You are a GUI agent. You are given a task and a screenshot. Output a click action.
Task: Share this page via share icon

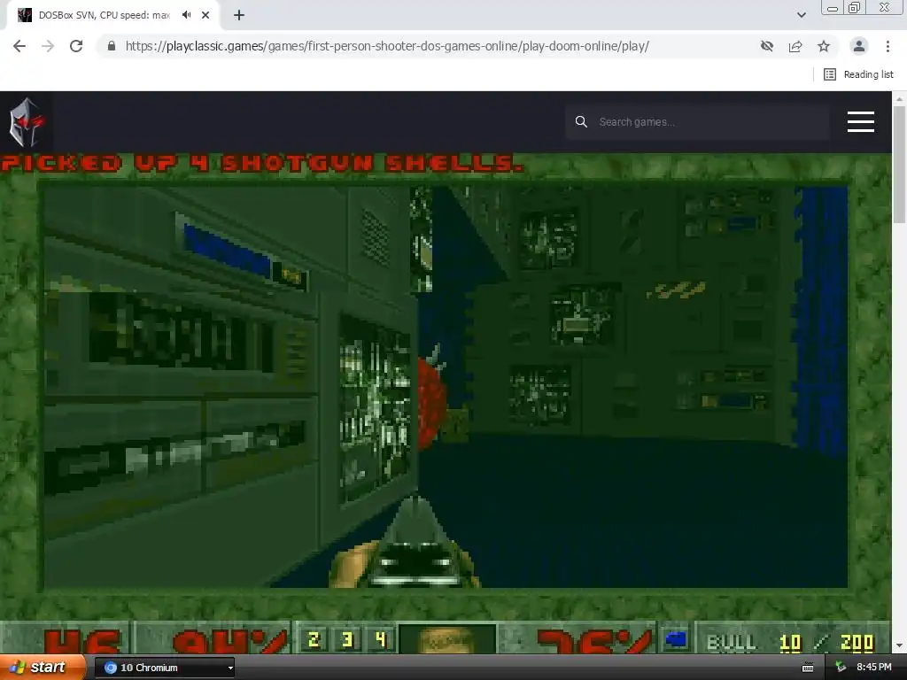click(795, 46)
